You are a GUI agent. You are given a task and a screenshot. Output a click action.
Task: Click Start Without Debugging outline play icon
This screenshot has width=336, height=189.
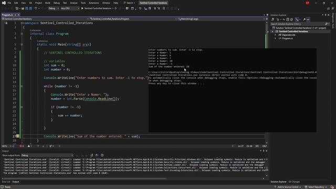click(x=115, y=8)
